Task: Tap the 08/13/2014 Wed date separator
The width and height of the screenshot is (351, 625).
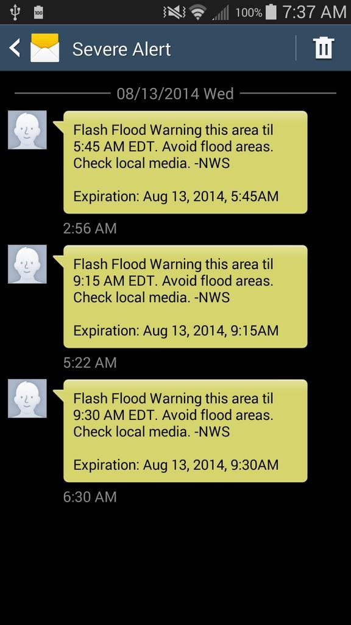Action: point(175,93)
